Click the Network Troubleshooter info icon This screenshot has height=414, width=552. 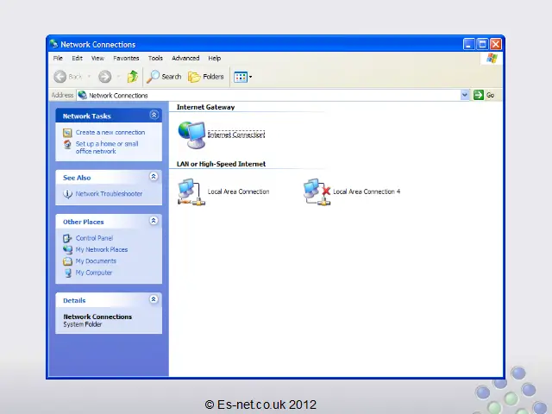coord(67,194)
